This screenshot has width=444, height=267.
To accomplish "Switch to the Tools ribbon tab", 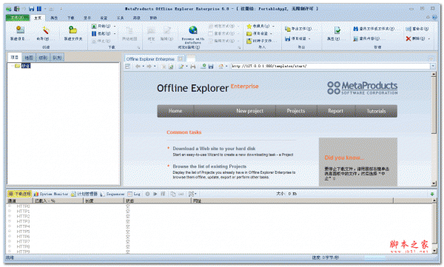I will [x=120, y=18].
